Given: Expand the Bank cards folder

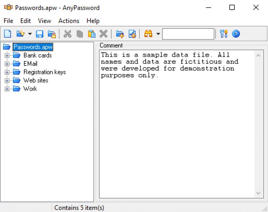Looking at the screenshot, I should coord(7,55).
